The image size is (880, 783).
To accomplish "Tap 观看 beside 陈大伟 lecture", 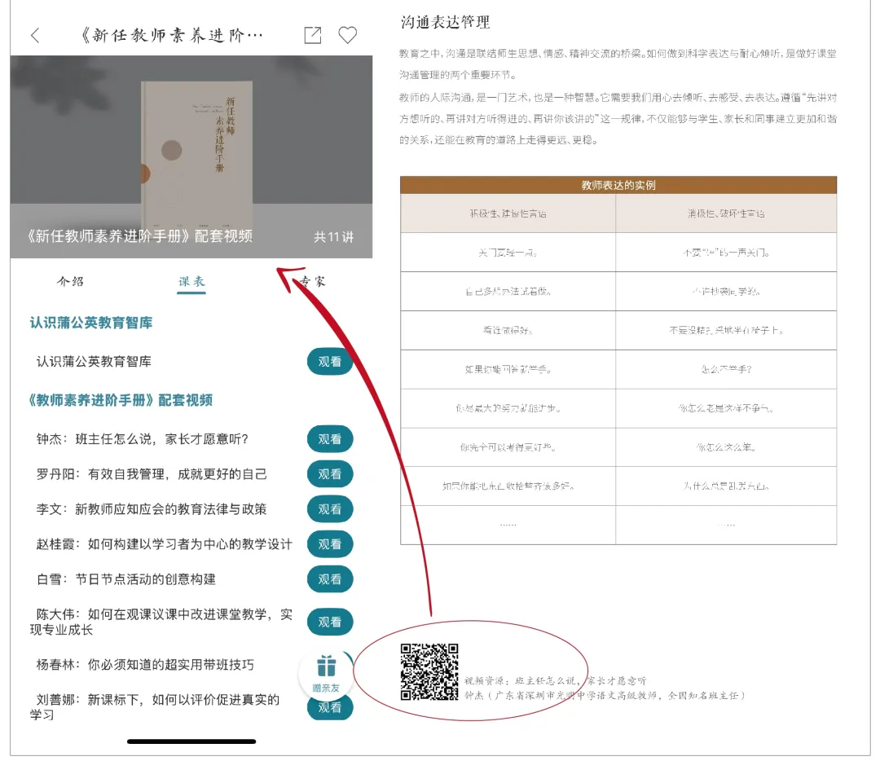I will point(330,622).
